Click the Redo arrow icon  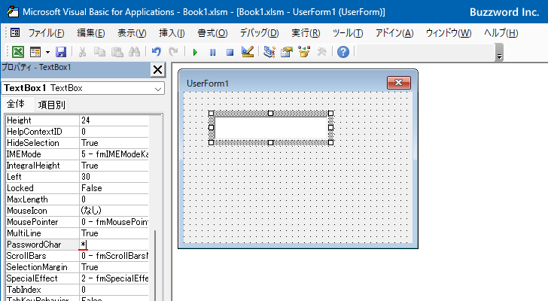173,52
